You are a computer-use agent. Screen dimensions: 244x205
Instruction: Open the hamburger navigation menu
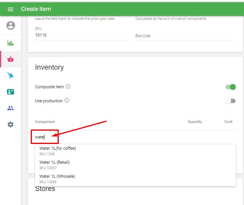(11, 9)
